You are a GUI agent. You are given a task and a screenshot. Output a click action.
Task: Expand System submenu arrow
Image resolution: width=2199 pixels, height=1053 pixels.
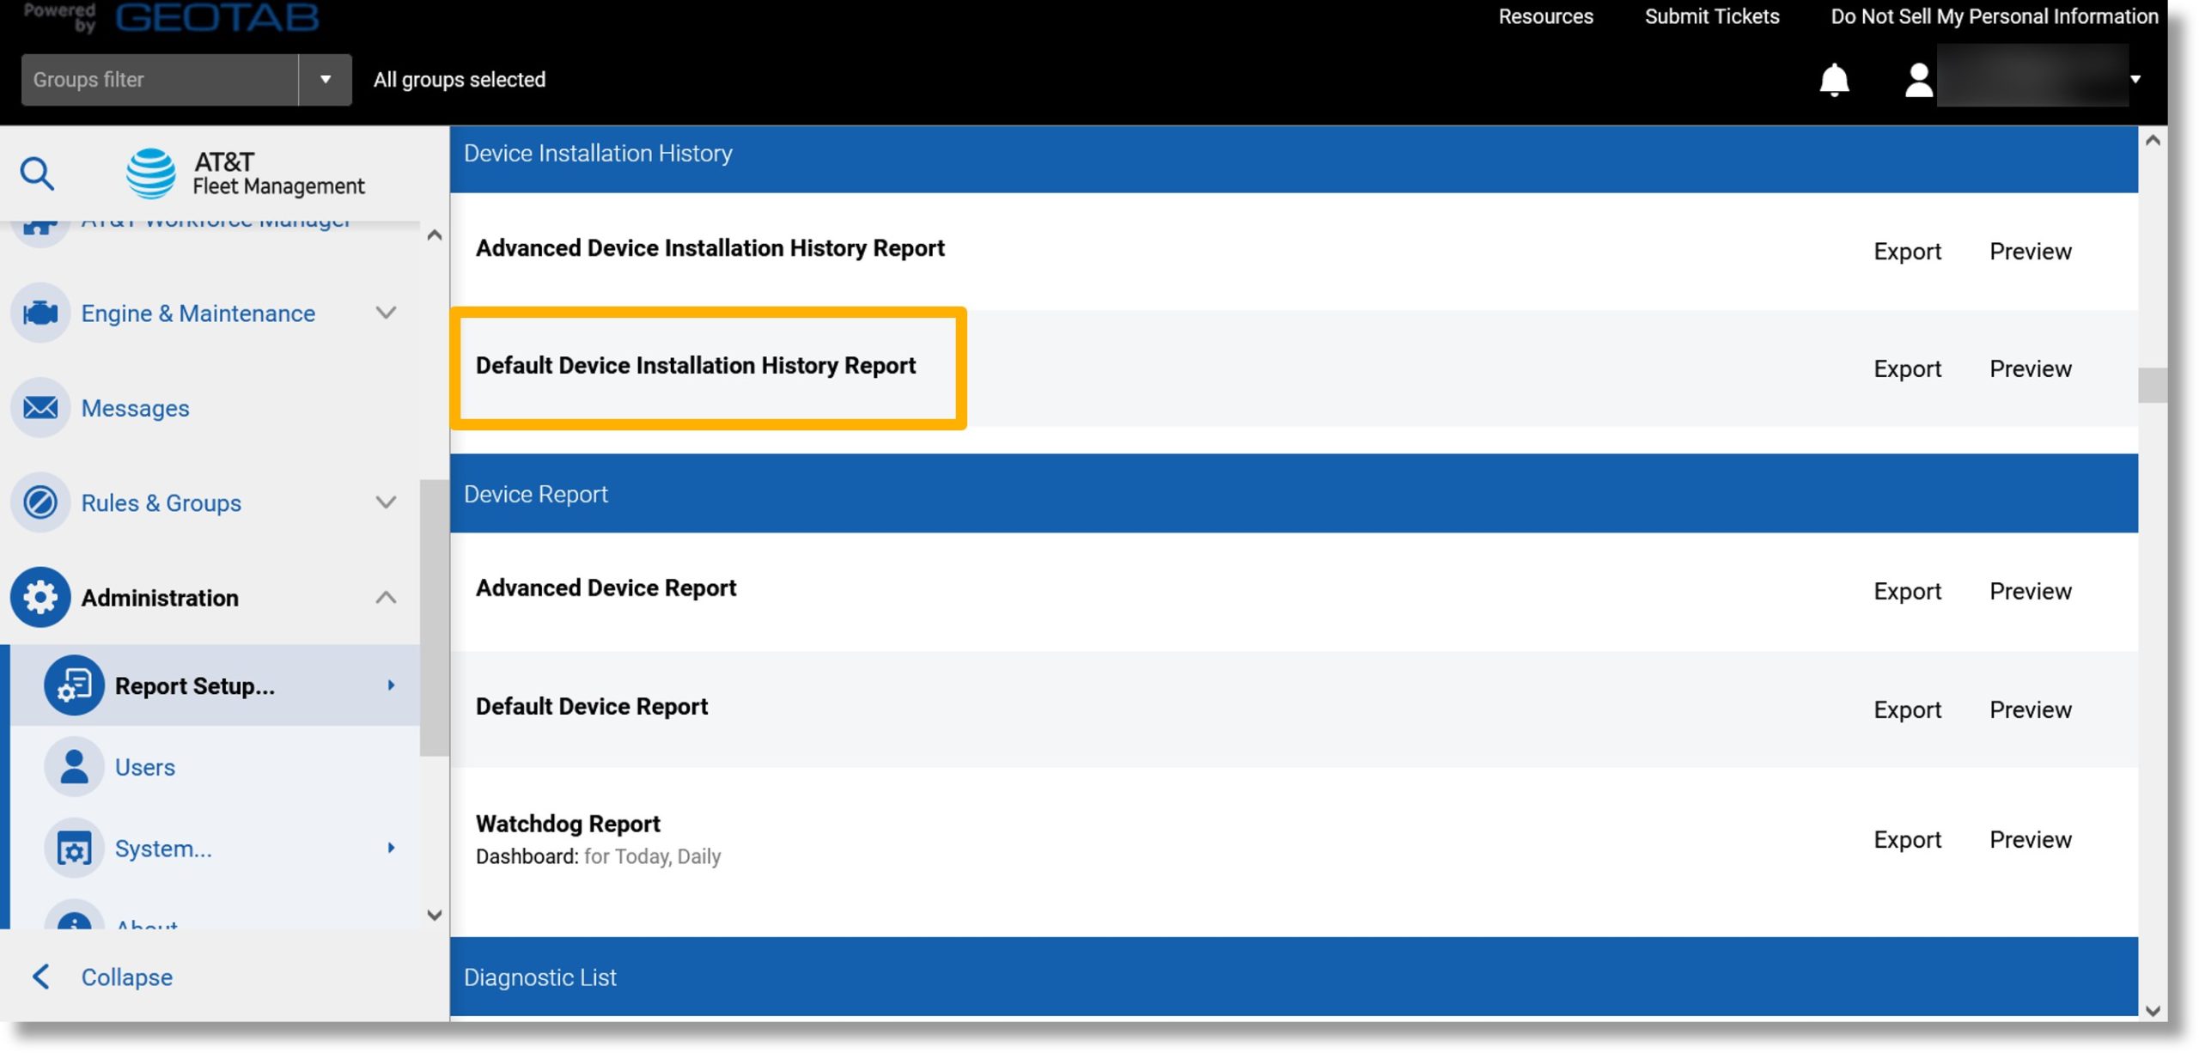pos(391,848)
